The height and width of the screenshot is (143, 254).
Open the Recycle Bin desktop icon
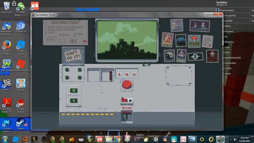[7, 8]
